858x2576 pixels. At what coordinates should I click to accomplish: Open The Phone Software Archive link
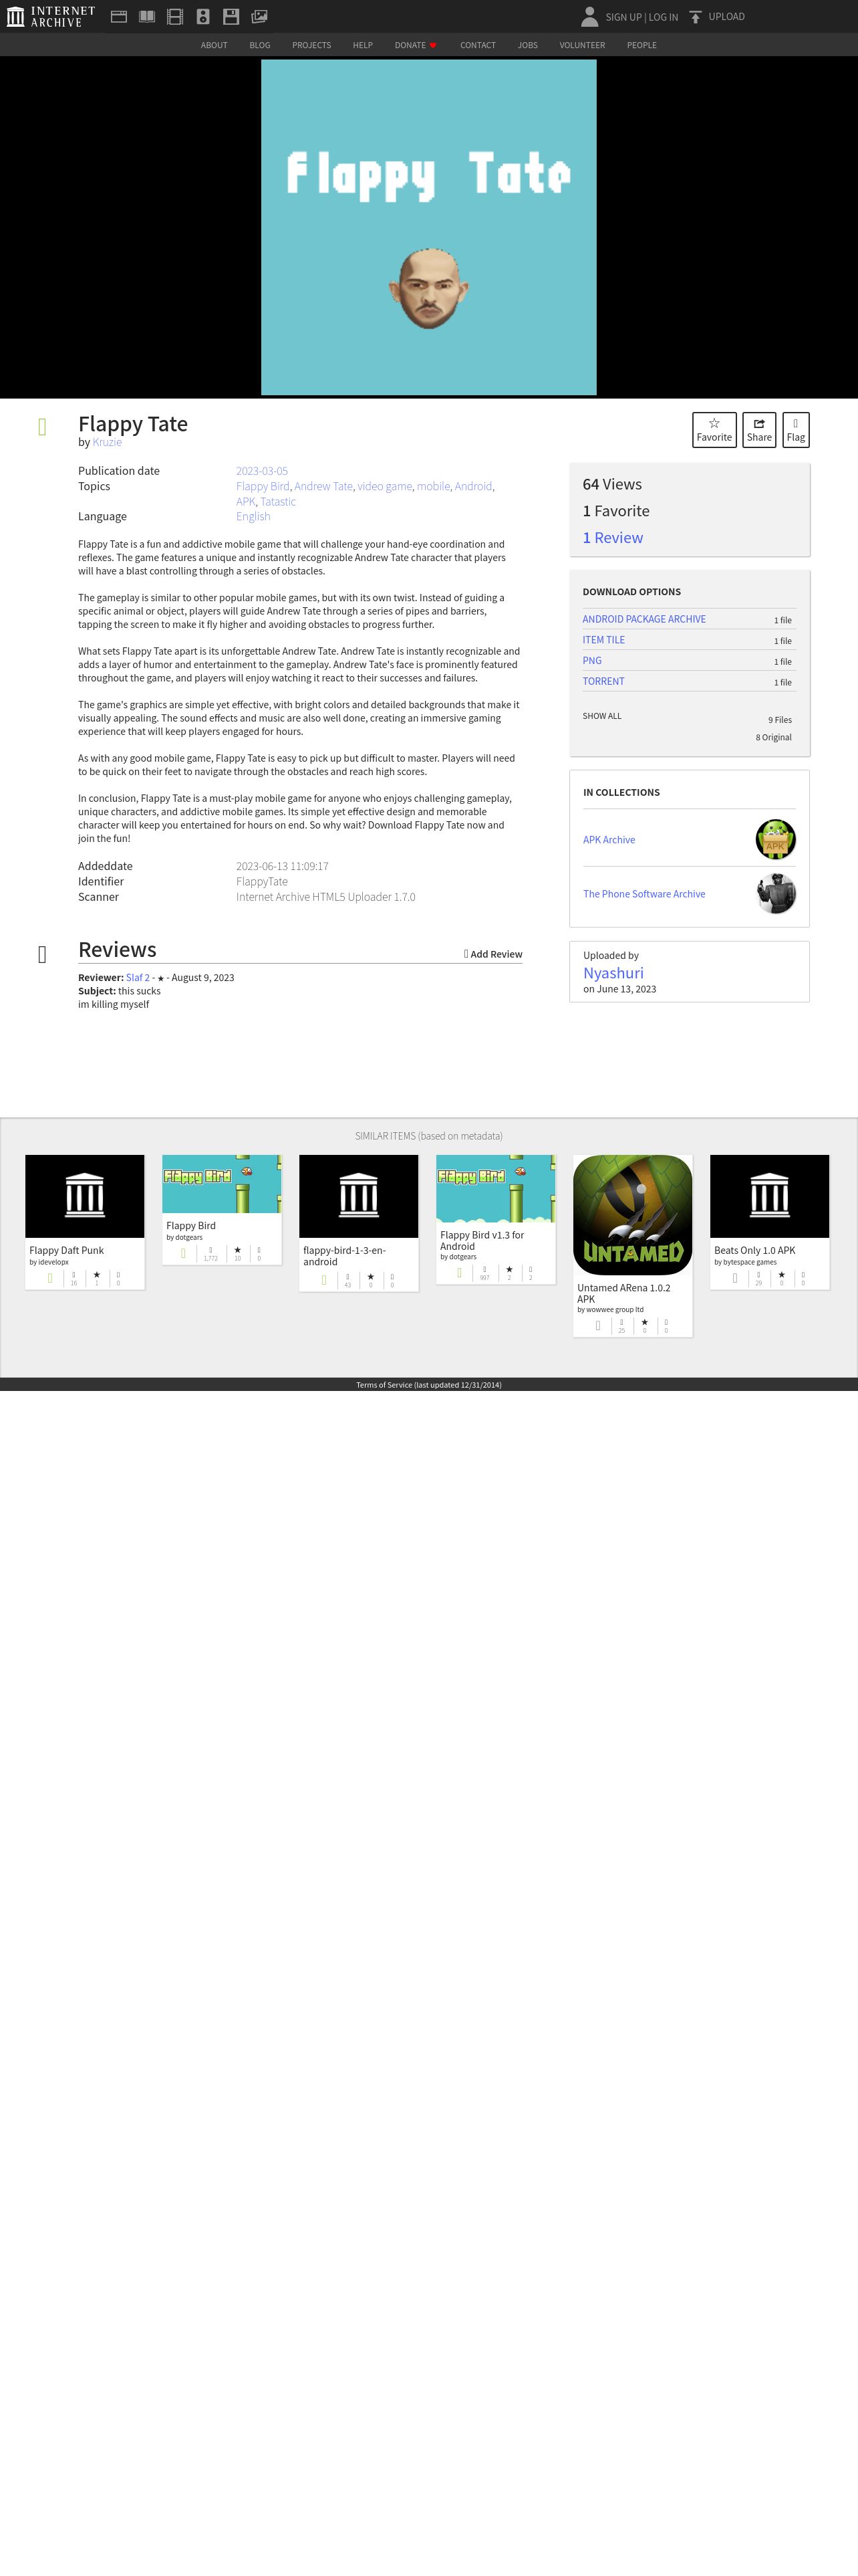pyautogui.click(x=644, y=894)
